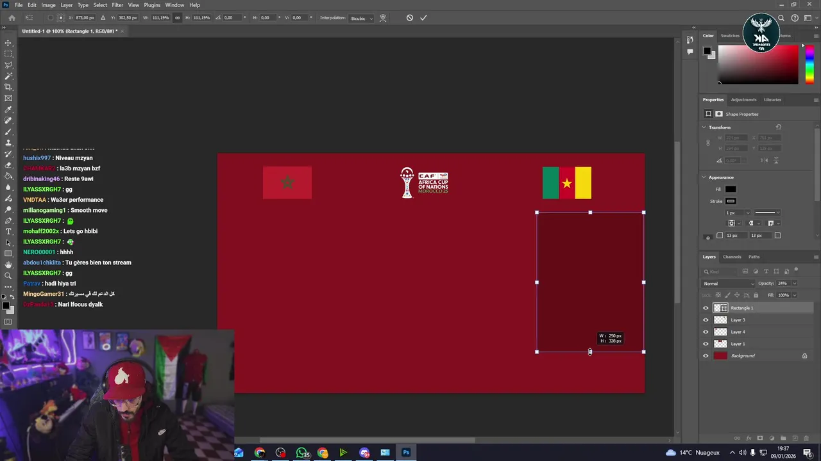This screenshot has width=821, height=461.
Task: Select the Eyedropper tool
Action: point(8,109)
